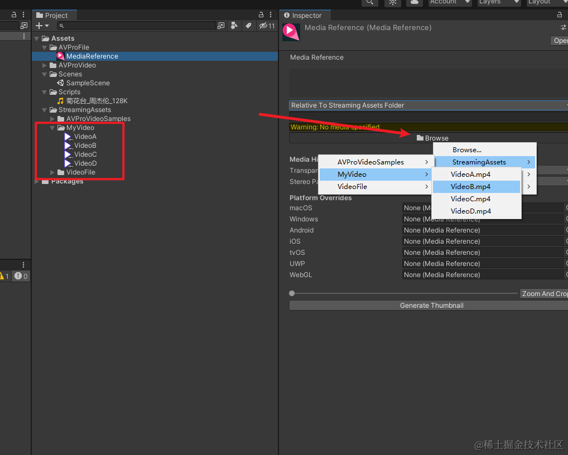Open the Inspector preset settings icon

pos(564,27)
